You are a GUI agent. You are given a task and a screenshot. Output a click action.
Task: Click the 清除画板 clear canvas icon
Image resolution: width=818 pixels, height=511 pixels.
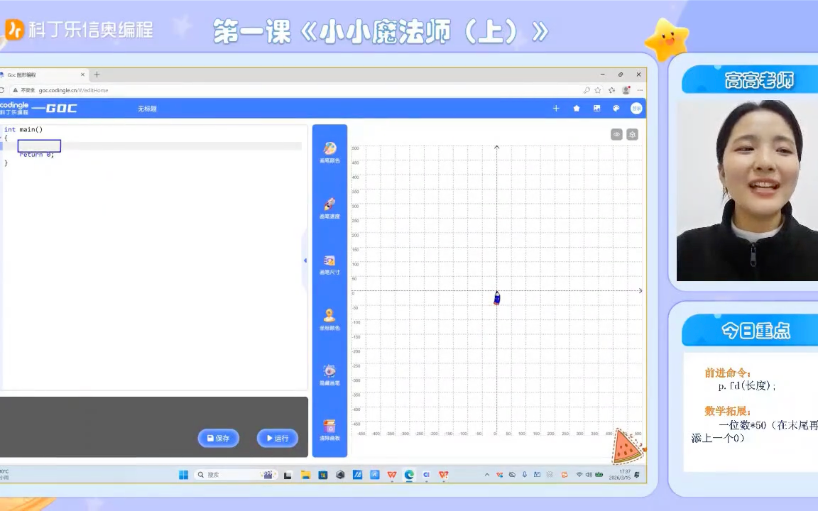[329, 430]
